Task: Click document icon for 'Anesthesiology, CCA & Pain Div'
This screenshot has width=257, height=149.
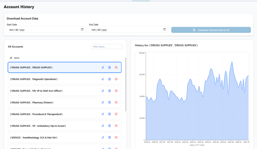Action: point(109,137)
